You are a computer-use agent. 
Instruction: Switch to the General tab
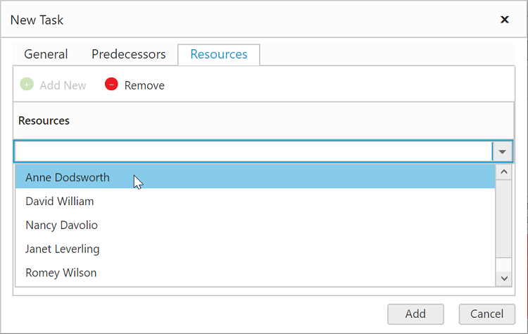pos(46,54)
